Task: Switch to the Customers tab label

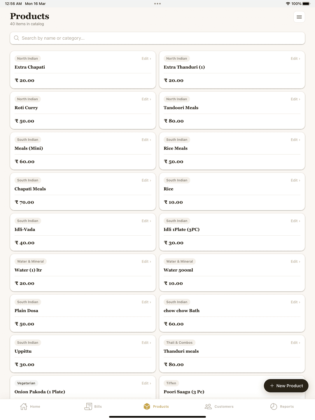Action: coord(224,407)
